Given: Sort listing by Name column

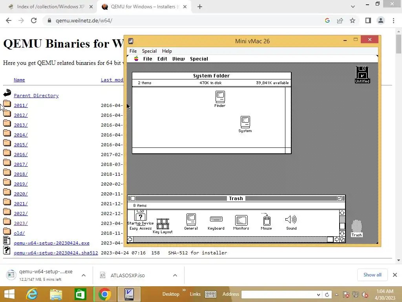Looking at the screenshot, I should tap(19, 80).
